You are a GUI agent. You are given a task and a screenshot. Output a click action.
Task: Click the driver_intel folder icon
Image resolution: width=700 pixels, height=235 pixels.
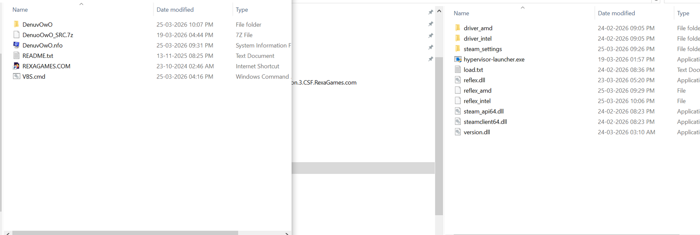tap(458, 38)
